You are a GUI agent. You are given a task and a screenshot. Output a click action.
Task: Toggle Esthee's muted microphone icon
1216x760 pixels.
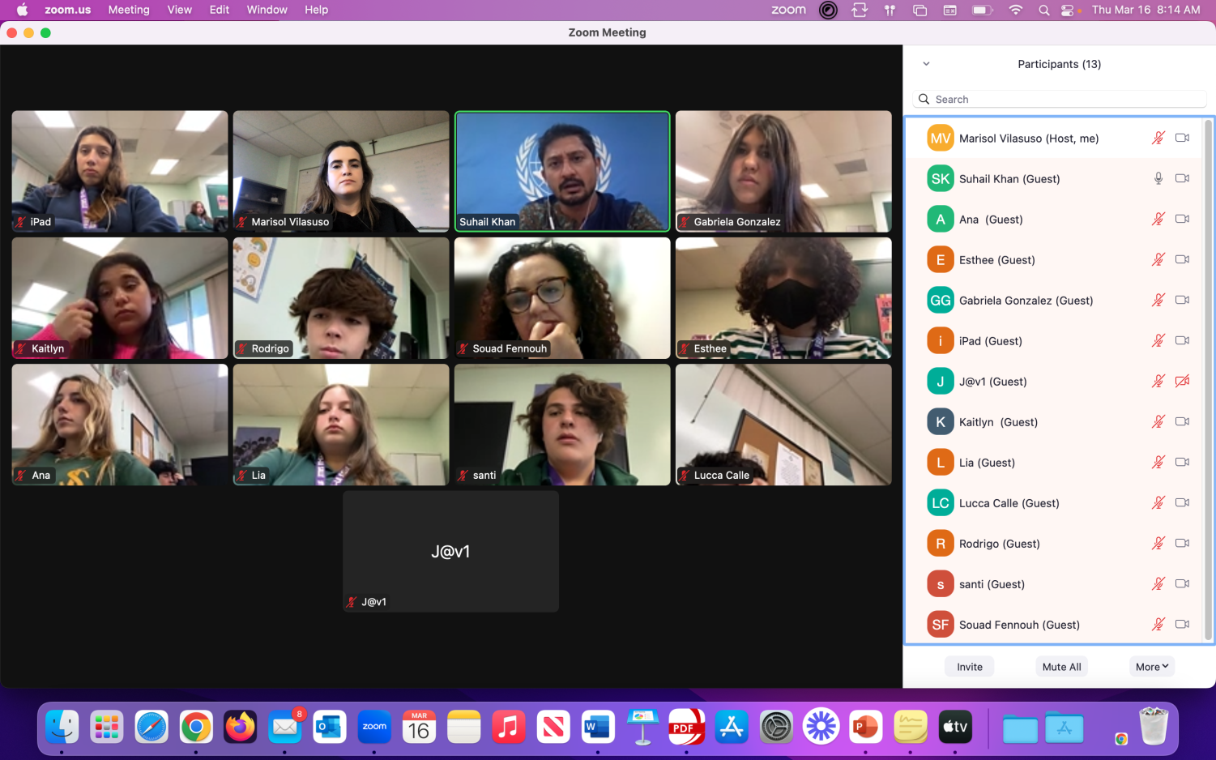click(x=1158, y=259)
